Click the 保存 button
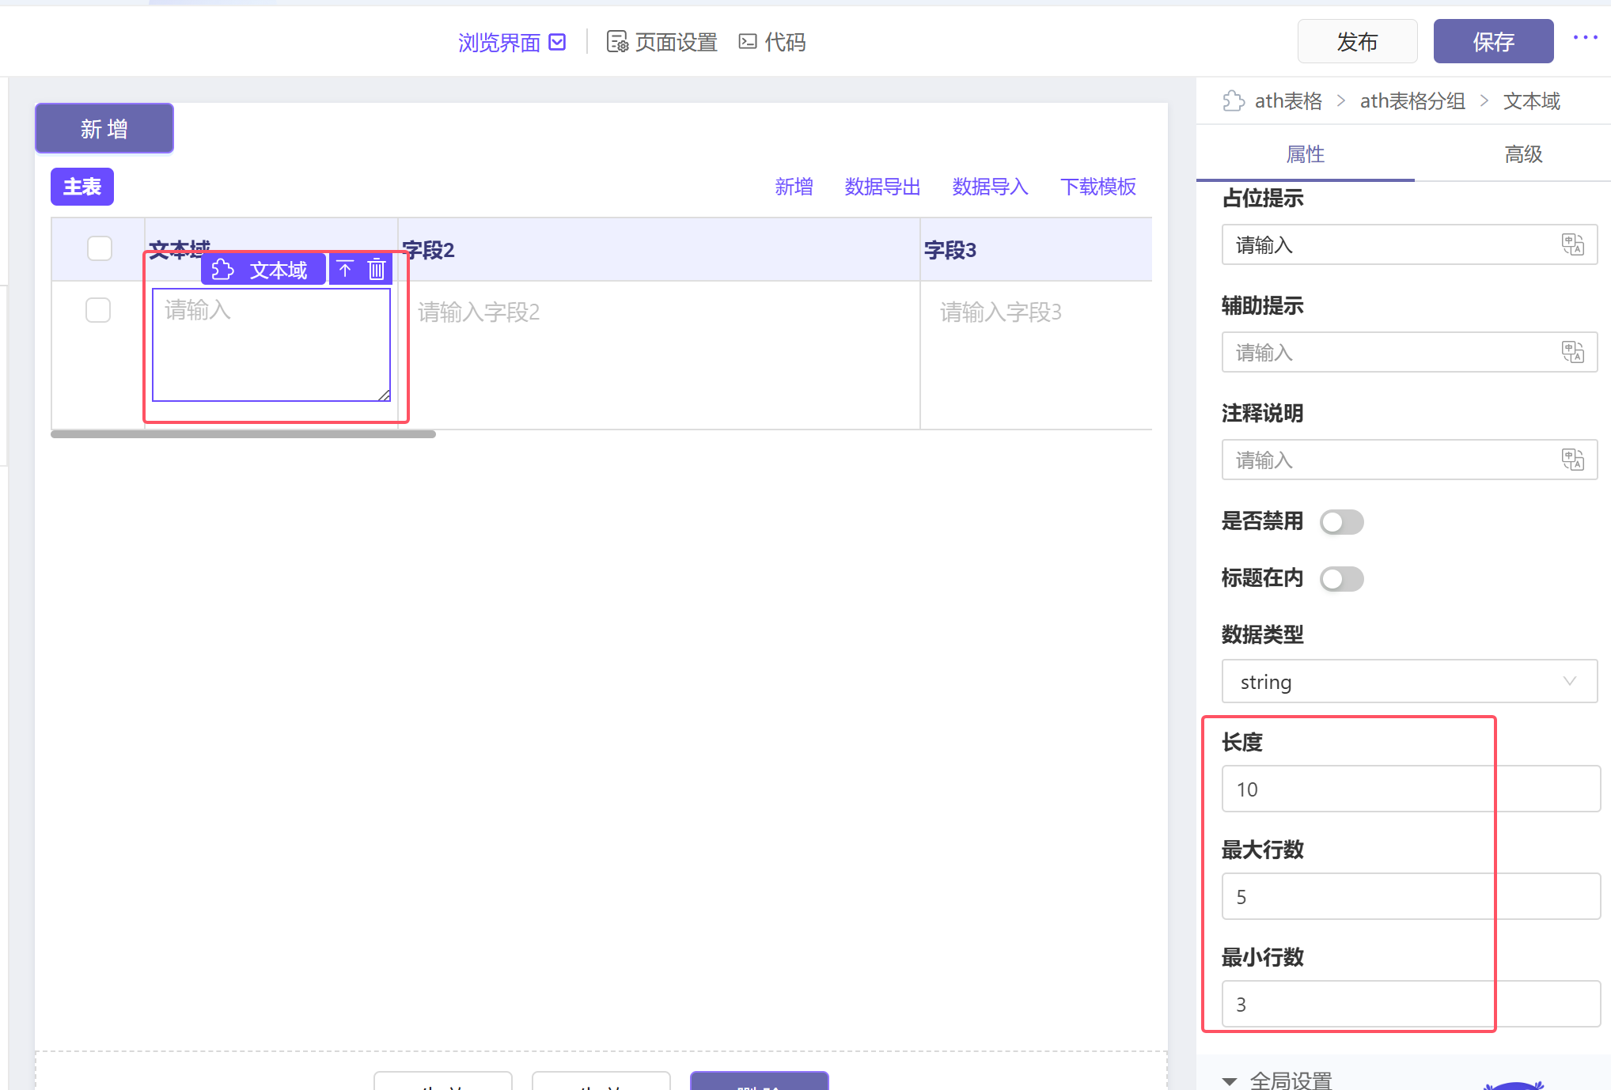This screenshot has width=1611, height=1090. [1493, 41]
